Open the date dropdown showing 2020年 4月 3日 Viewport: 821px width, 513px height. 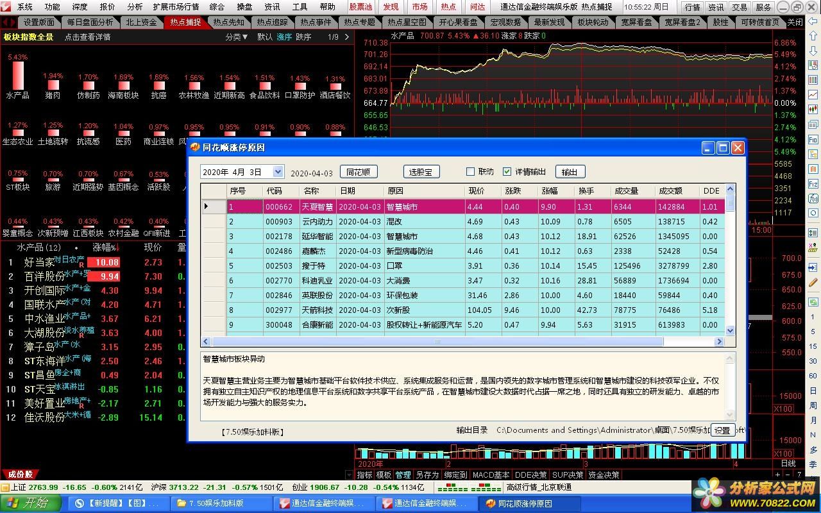click(278, 172)
